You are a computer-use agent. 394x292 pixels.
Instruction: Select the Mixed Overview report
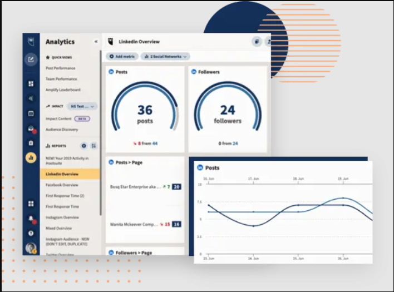(59, 228)
